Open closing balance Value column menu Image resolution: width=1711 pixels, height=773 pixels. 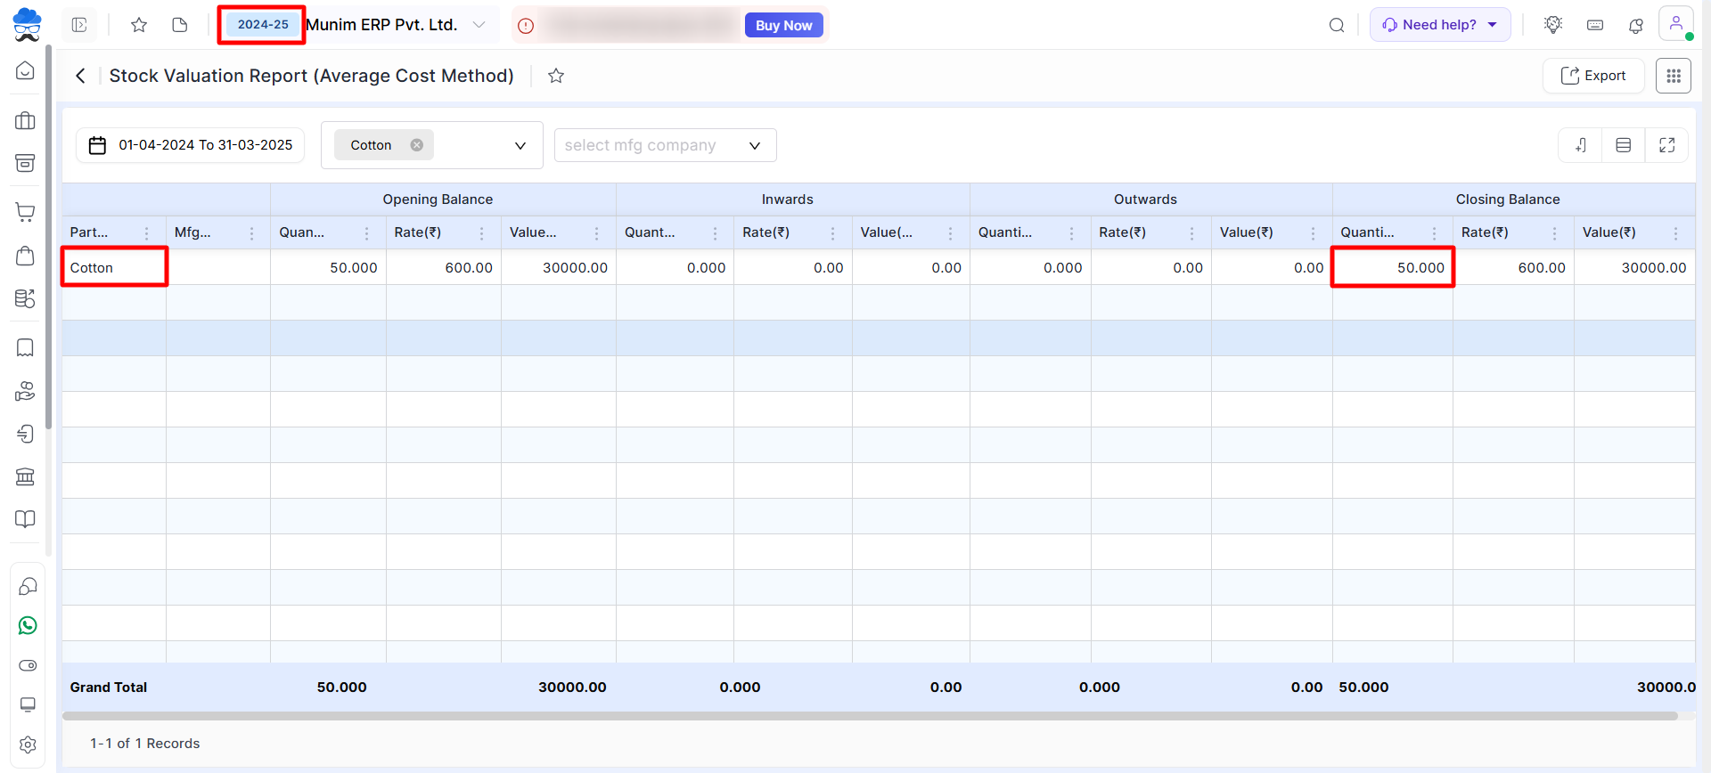[1675, 233]
